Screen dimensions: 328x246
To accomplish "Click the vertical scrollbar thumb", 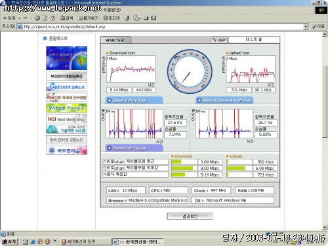I will [325, 102].
